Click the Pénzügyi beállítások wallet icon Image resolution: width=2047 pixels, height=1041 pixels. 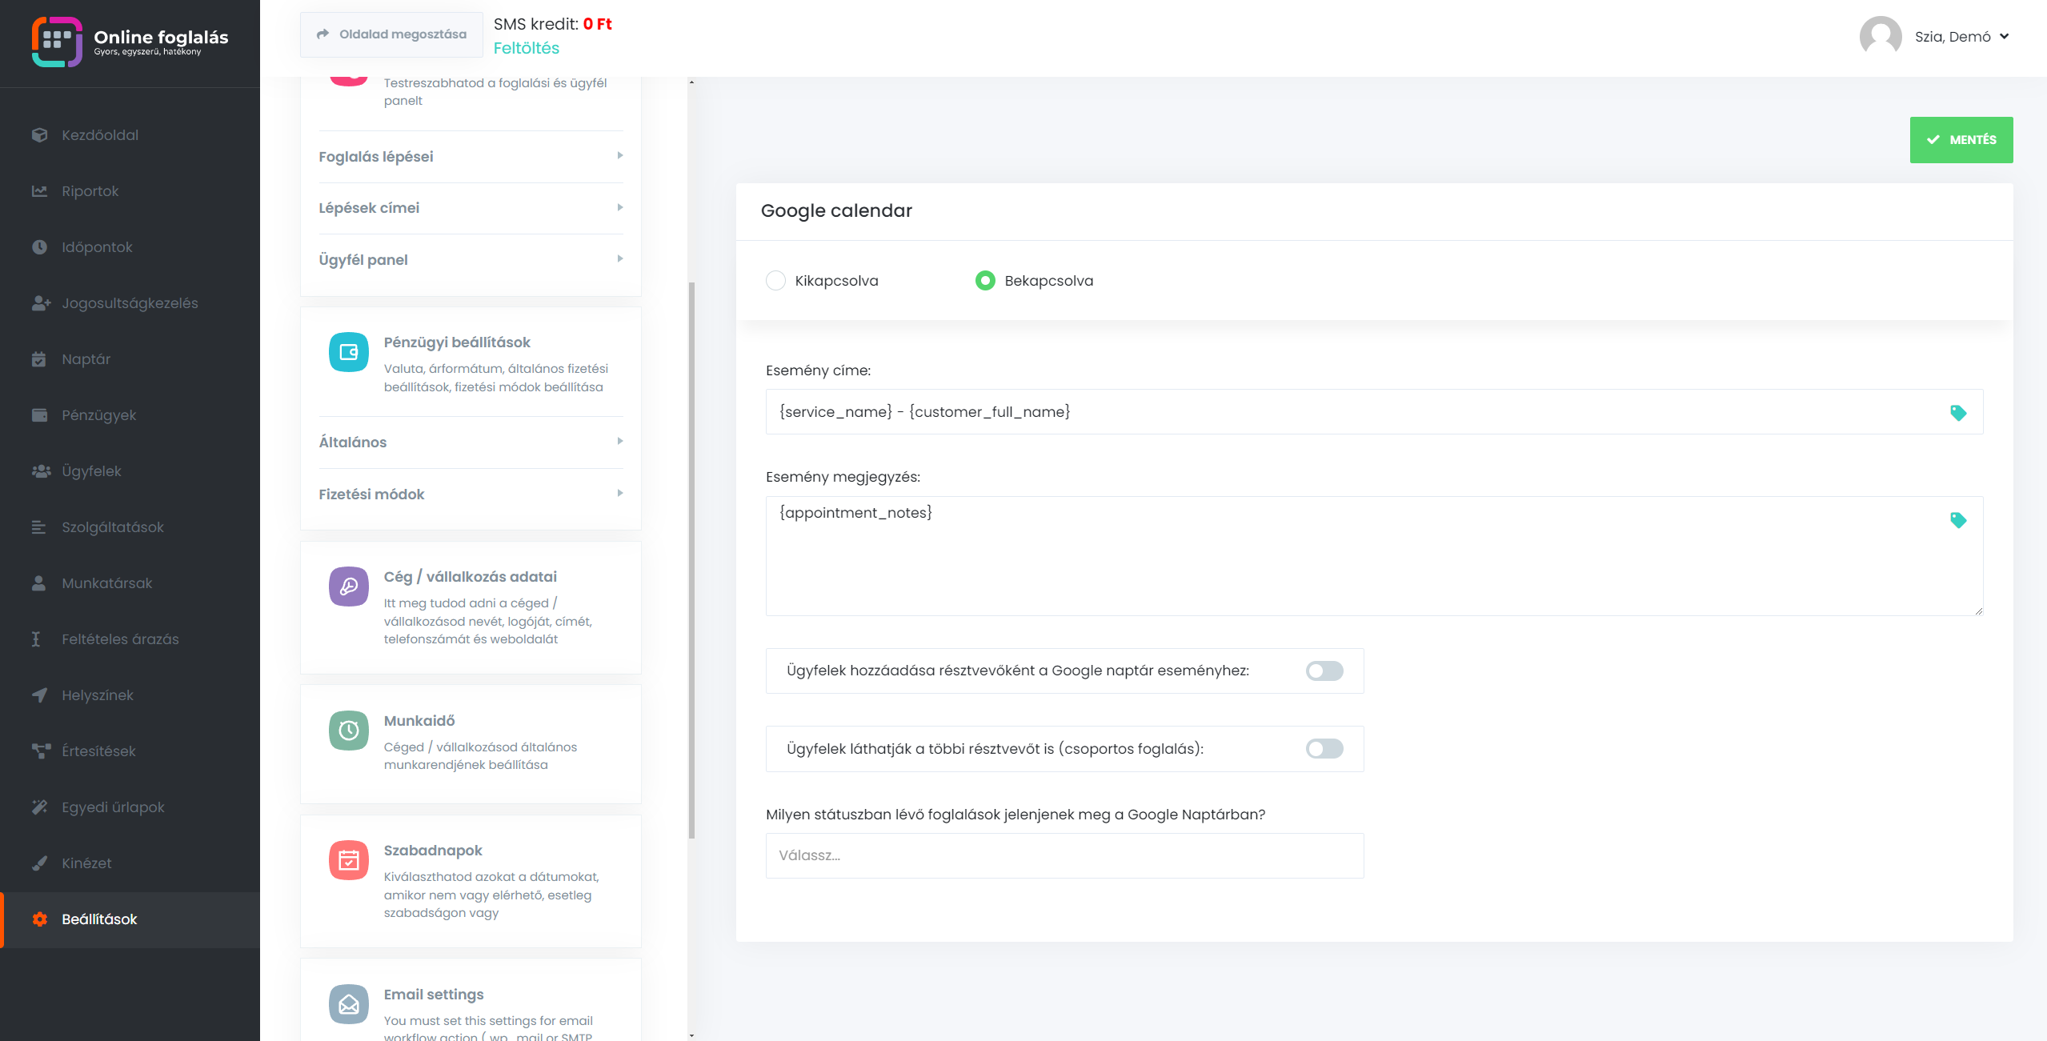tap(349, 352)
